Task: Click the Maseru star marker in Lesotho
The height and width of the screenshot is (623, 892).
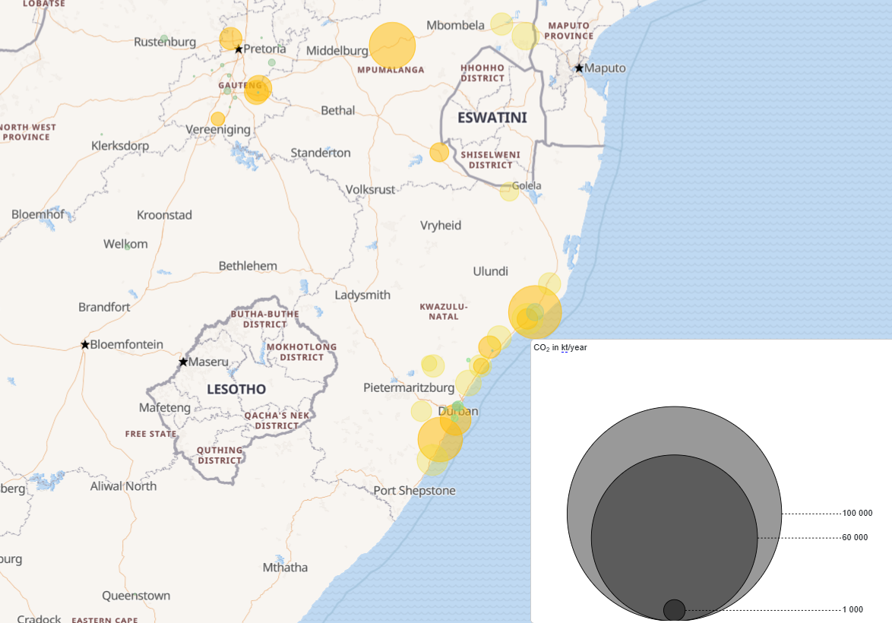Action: pos(183,362)
